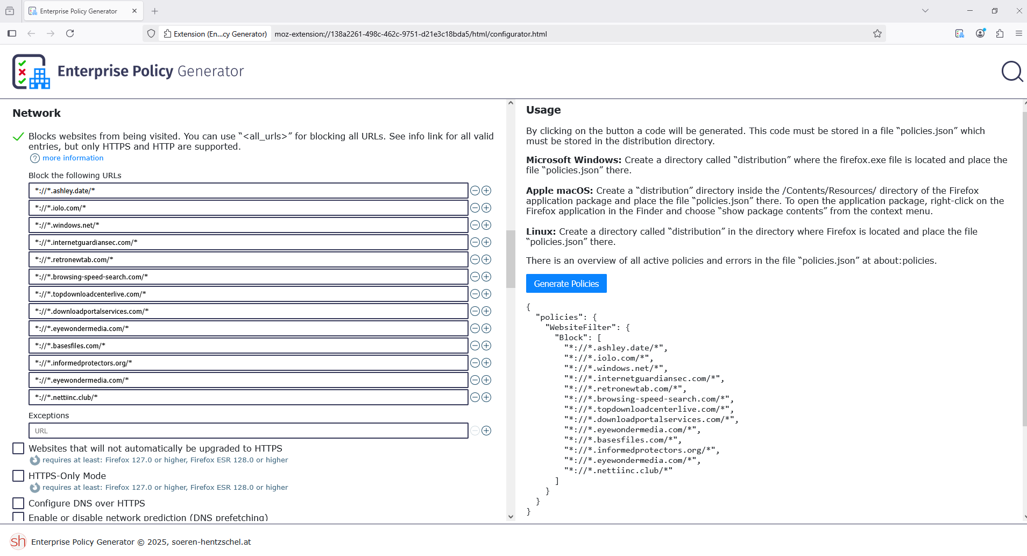Click left panel scroll down arrow
Image resolution: width=1027 pixels, height=556 pixels.
pyautogui.click(x=511, y=517)
